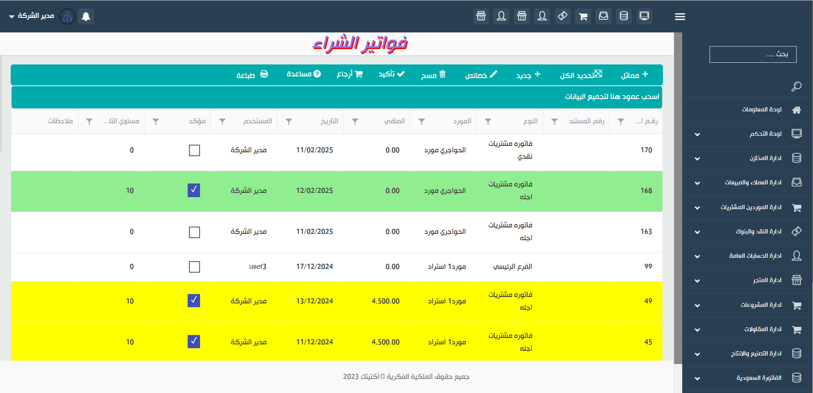The image size is (813, 393).
Task: Open لوحة المعلومات from the sidebar
Action: 762,110
